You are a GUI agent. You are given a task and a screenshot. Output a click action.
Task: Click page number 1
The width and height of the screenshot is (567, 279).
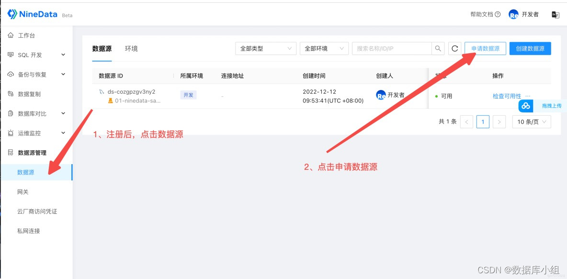tap(483, 122)
